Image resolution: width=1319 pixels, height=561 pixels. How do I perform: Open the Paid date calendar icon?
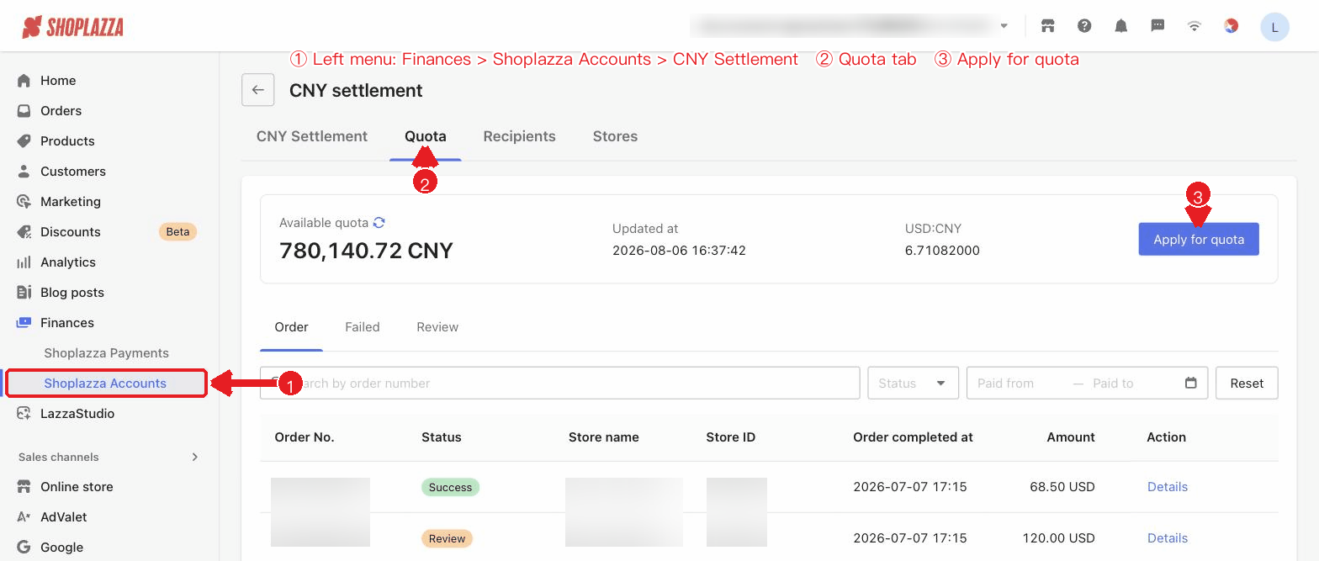pyautogui.click(x=1190, y=383)
